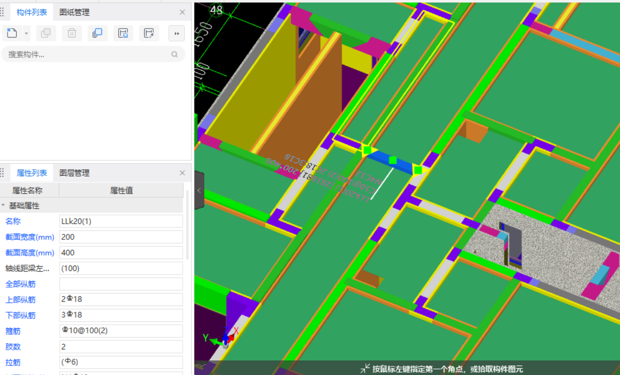Switch to the 图纸管理 tab

[x=74, y=12]
